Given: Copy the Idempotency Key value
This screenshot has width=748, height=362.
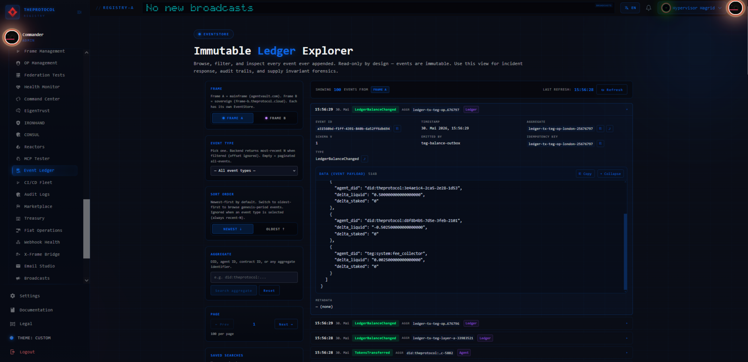Looking at the screenshot, I should 600,144.
